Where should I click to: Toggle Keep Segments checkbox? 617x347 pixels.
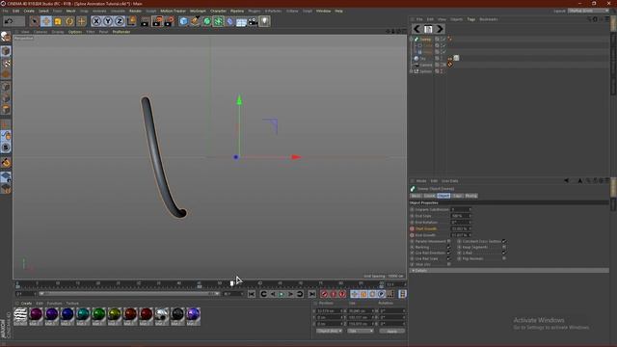click(503, 247)
